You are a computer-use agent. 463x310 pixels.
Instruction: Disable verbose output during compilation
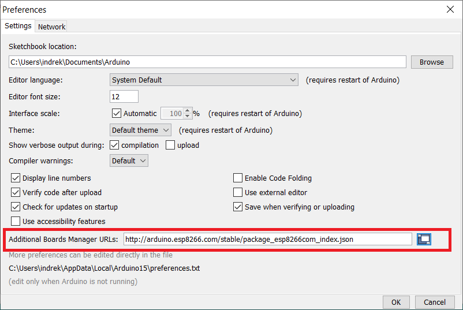(x=114, y=145)
